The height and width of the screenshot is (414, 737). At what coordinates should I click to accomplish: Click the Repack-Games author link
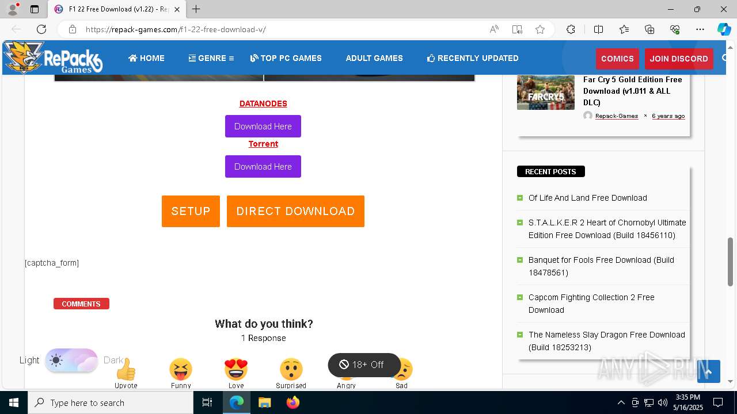pyautogui.click(x=617, y=116)
